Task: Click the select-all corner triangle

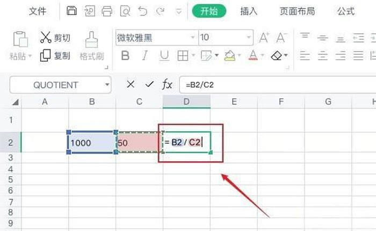Action: pyautogui.click(x=16, y=103)
